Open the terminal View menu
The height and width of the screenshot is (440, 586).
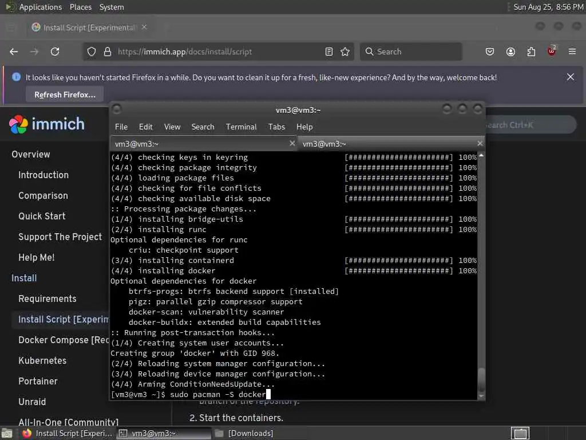pyautogui.click(x=172, y=127)
